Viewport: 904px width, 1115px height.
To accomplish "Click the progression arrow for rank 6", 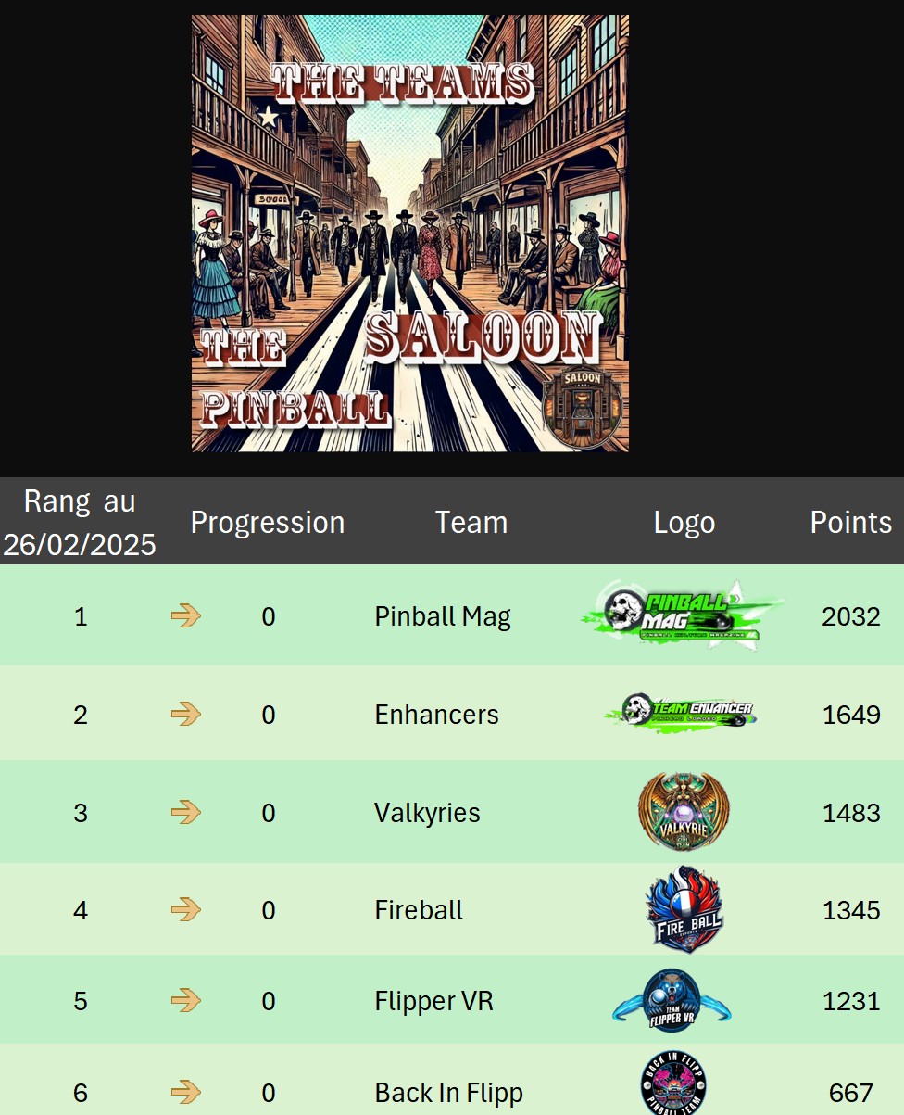I will [x=186, y=1092].
